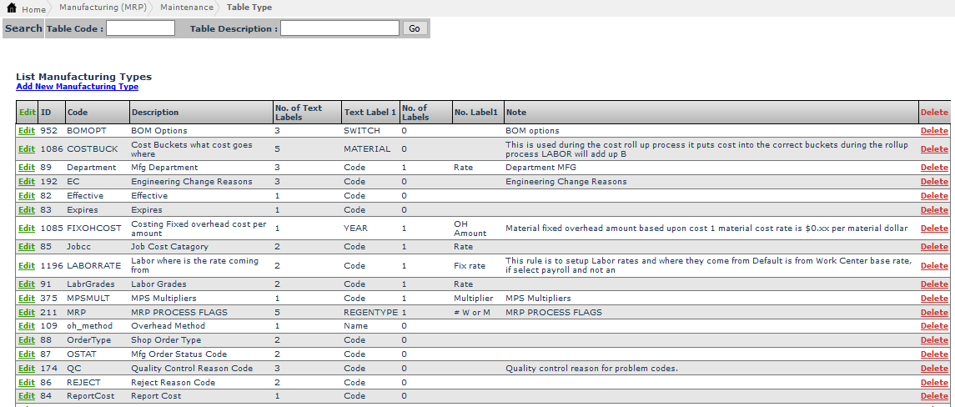The height and width of the screenshot is (407, 955).
Task: Delete the EC Engineering Change row
Action: point(934,182)
